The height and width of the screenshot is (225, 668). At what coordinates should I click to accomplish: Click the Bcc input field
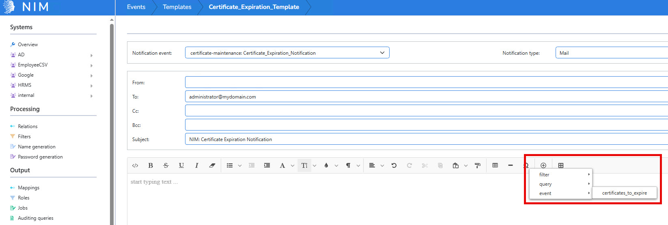[x=427, y=125]
